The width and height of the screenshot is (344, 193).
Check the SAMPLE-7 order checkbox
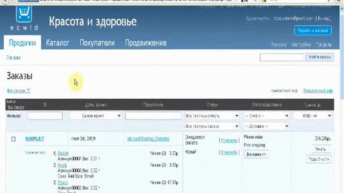pos(13,139)
